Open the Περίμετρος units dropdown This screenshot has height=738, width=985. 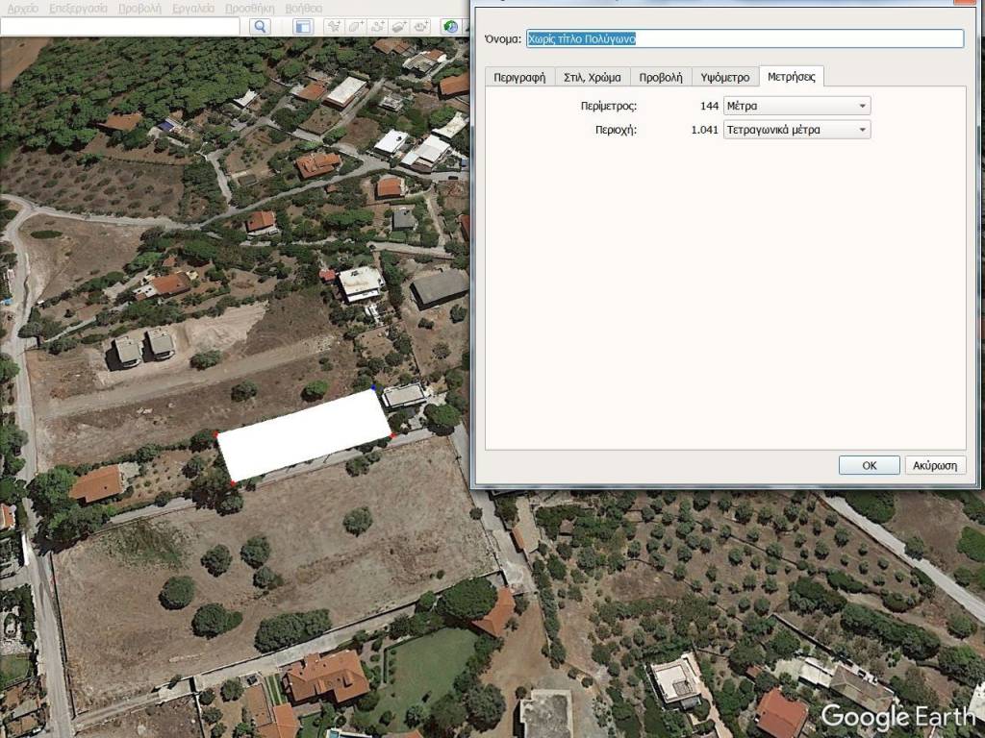796,106
